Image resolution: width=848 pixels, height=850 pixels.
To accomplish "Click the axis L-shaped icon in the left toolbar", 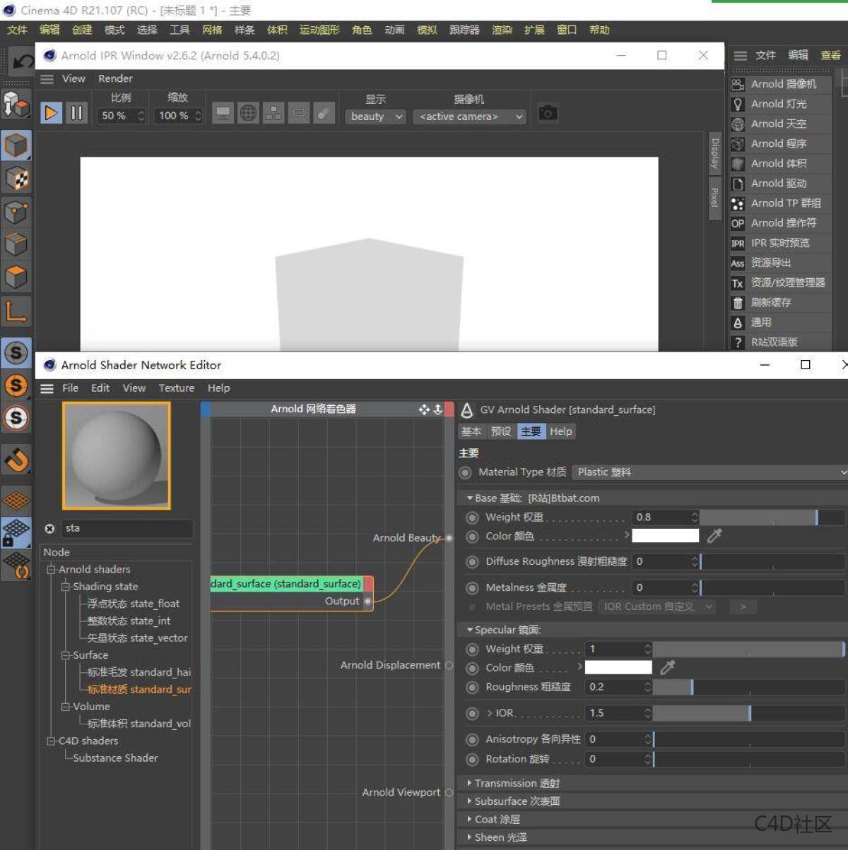I will pos(16,311).
